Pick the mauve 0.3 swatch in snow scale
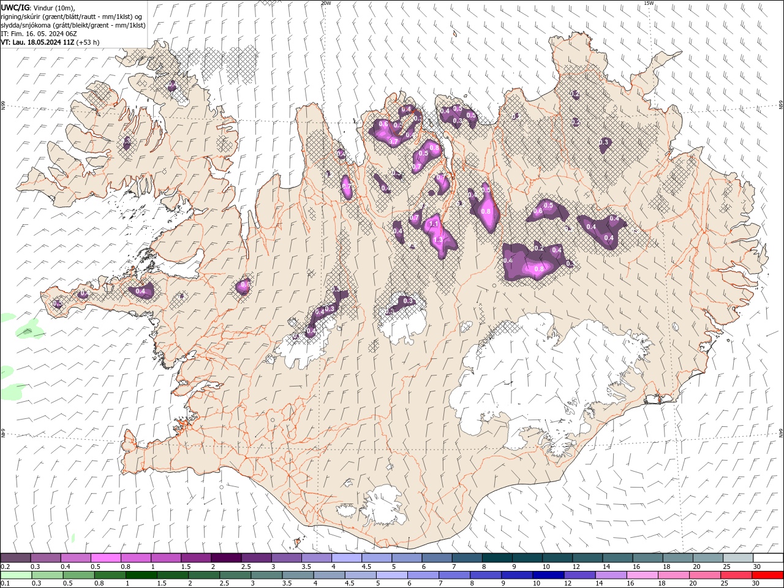The height and width of the screenshot is (588, 784). point(46,557)
